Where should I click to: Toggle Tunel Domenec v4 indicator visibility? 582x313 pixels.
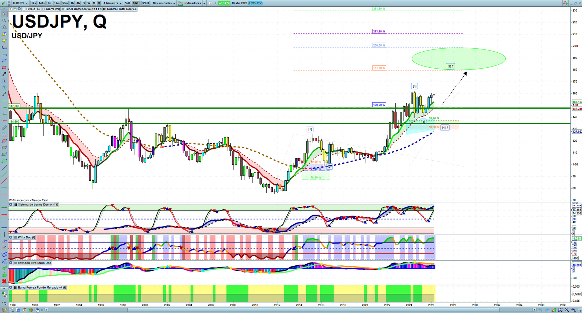click(x=63, y=9)
